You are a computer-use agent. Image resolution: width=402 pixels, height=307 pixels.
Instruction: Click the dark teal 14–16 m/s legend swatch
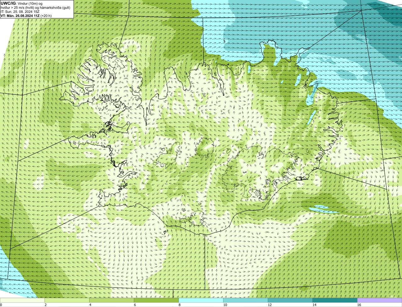coord(335,300)
